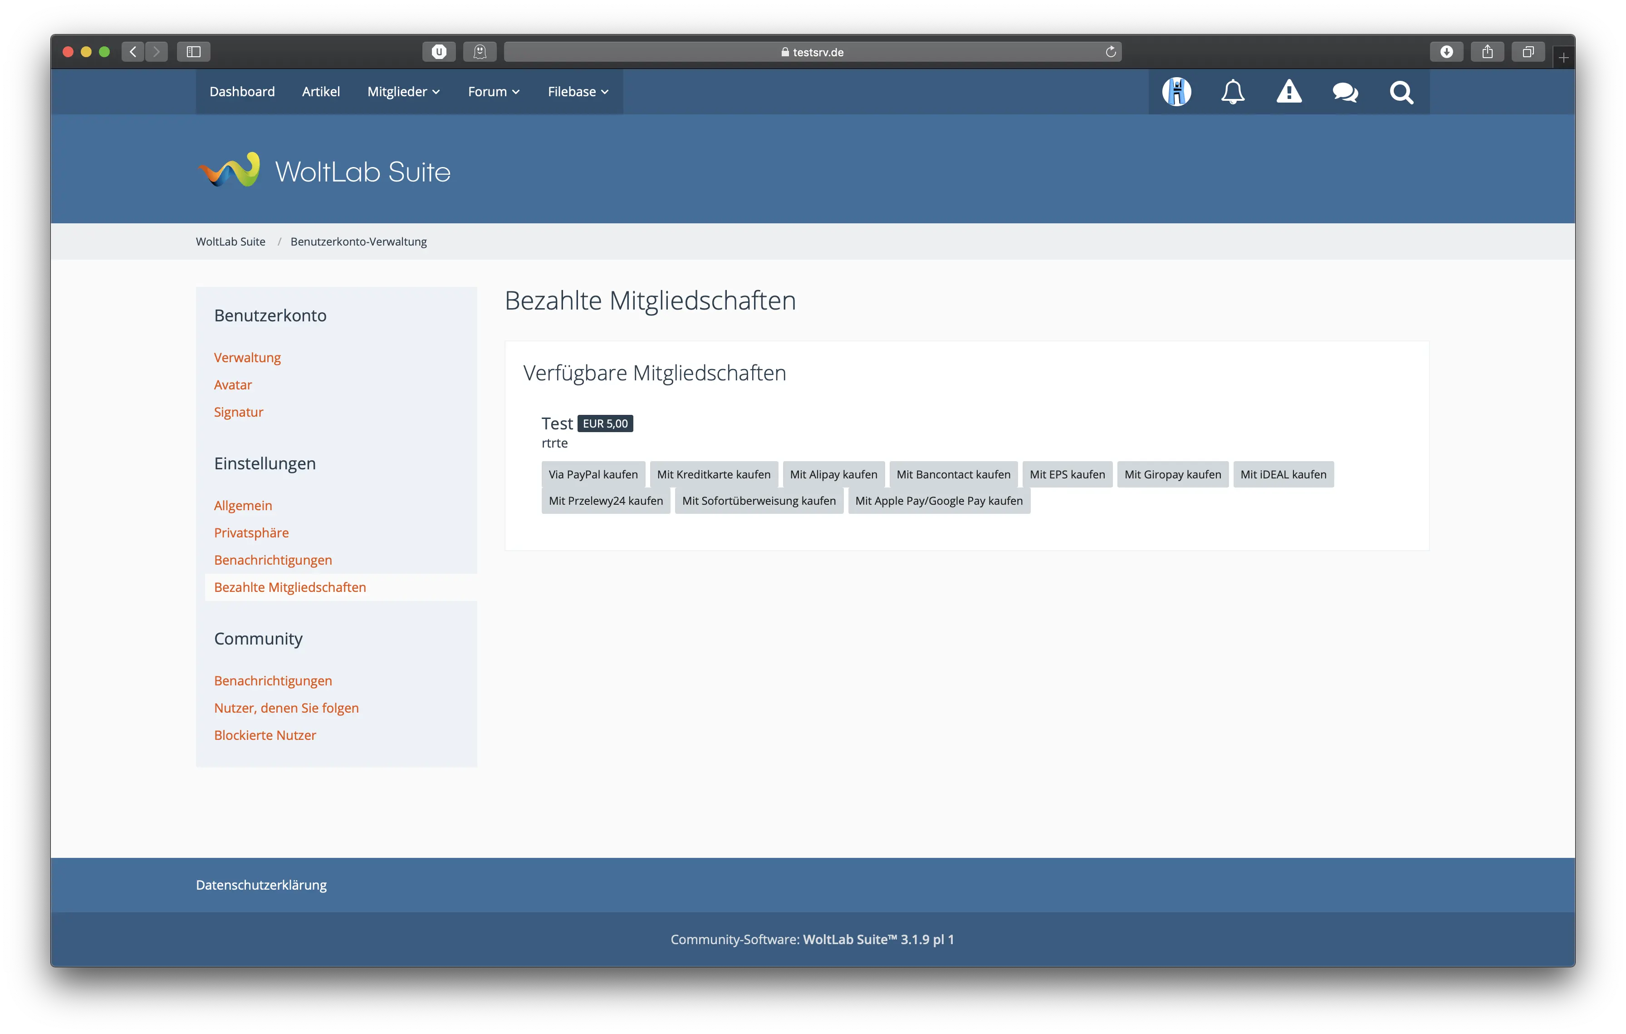The image size is (1626, 1034).
Task: Go to the Dashboard menu item
Action: coord(242,92)
